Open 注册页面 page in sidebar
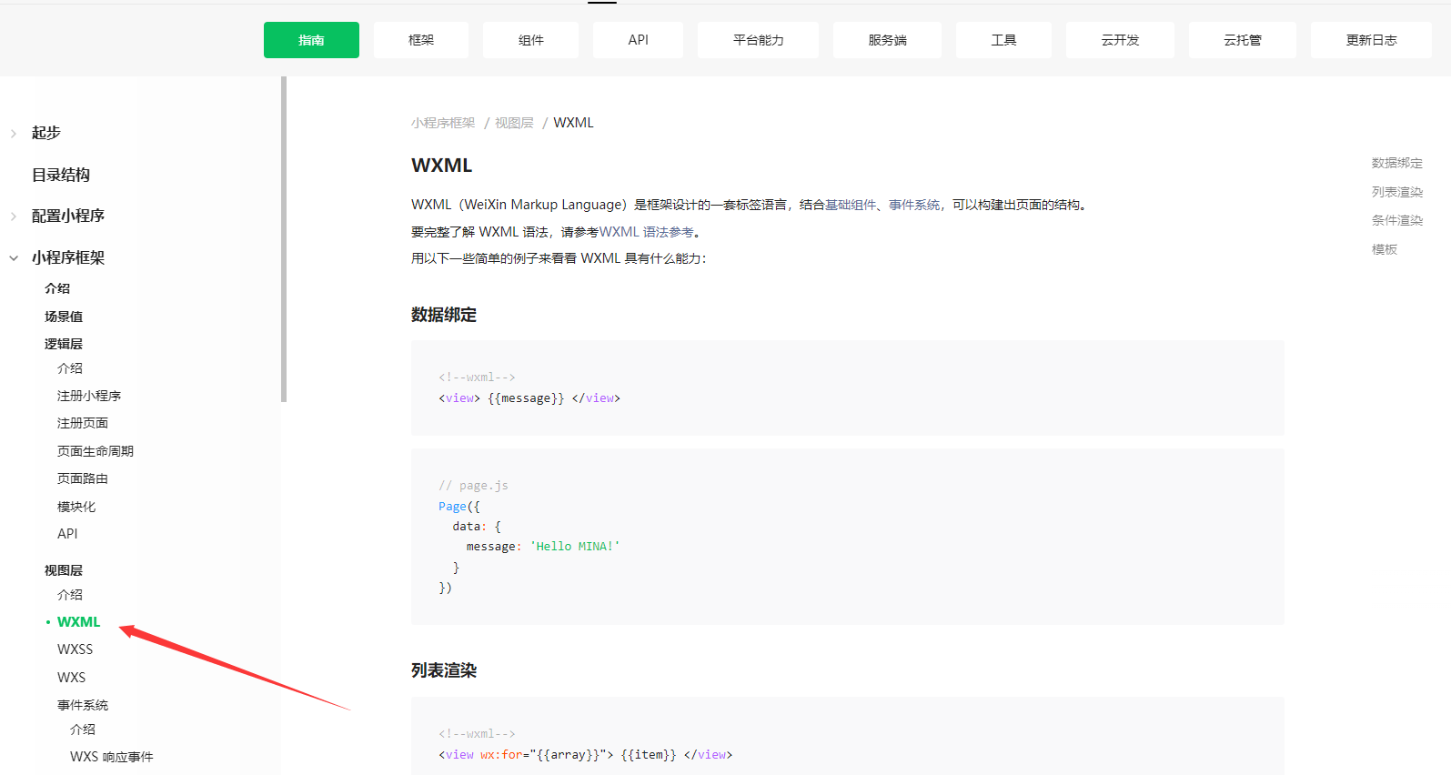This screenshot has height=775, width=1451. click(83, 423)
